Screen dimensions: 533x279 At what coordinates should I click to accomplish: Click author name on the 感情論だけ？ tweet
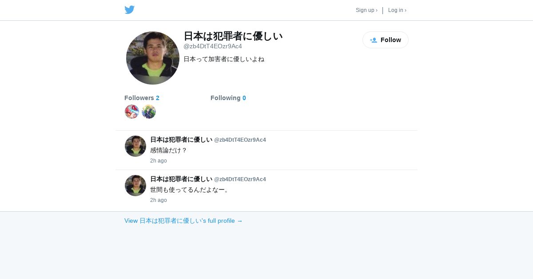(x=181, y=139)
